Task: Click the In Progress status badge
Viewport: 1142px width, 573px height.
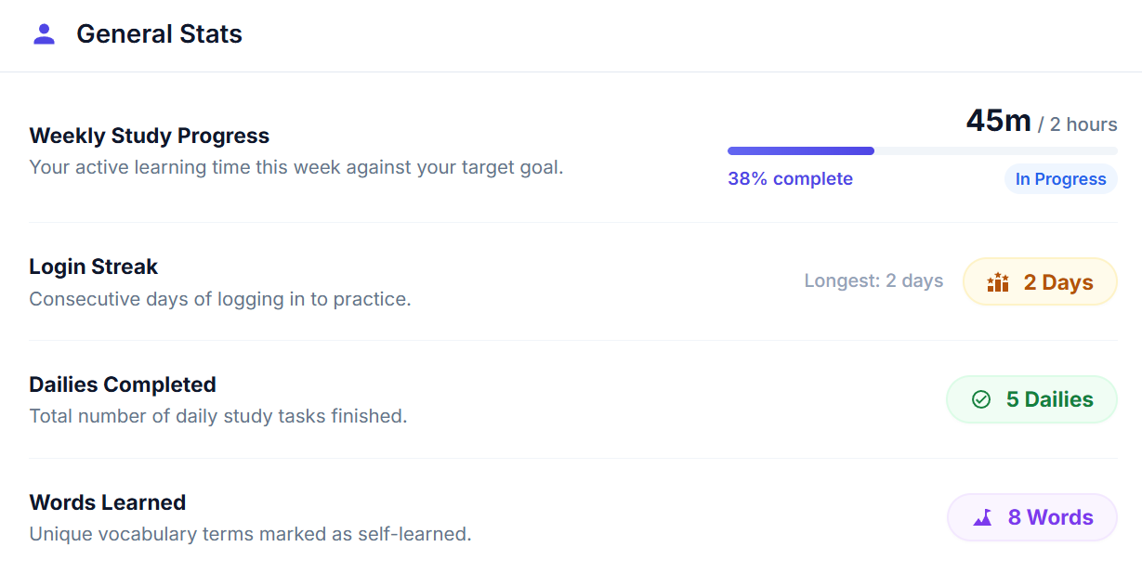Action: click(x=1061, y=179)
